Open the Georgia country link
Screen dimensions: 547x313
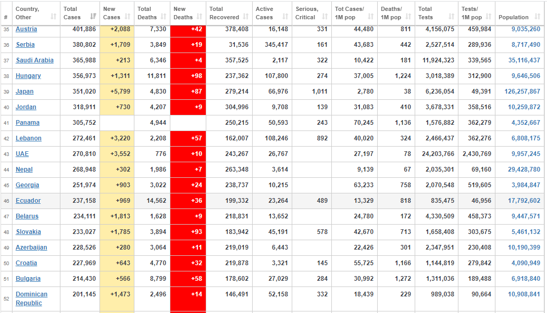[x=27, y=185]
